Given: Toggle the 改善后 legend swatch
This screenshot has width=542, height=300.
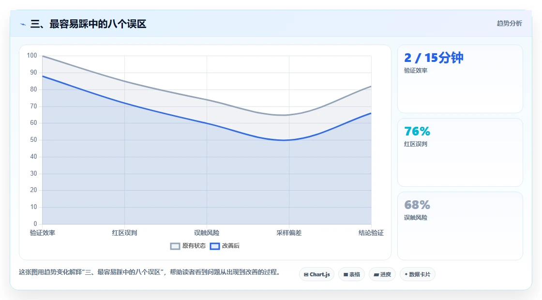Looking at the screenshot, I should tap(215, 246).
